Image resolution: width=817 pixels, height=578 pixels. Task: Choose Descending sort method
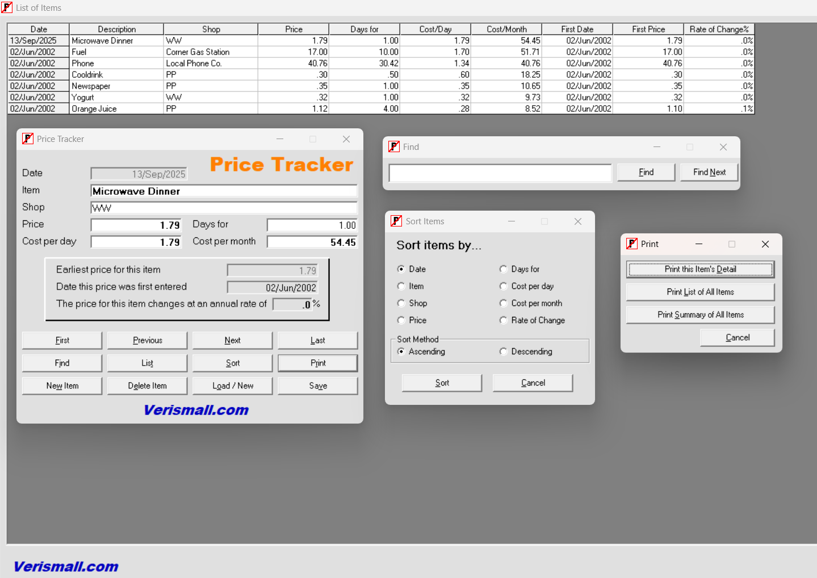click(x=504, y=351)
